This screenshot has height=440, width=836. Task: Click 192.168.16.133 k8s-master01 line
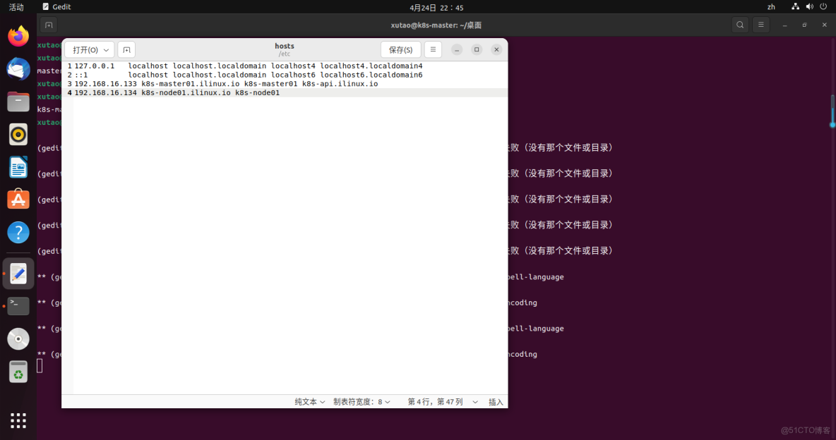coord(225,84)
